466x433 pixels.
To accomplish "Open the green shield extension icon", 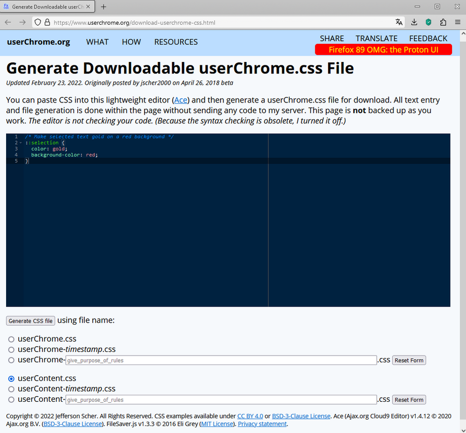I will pyautogui.click(x=429, y=22).
